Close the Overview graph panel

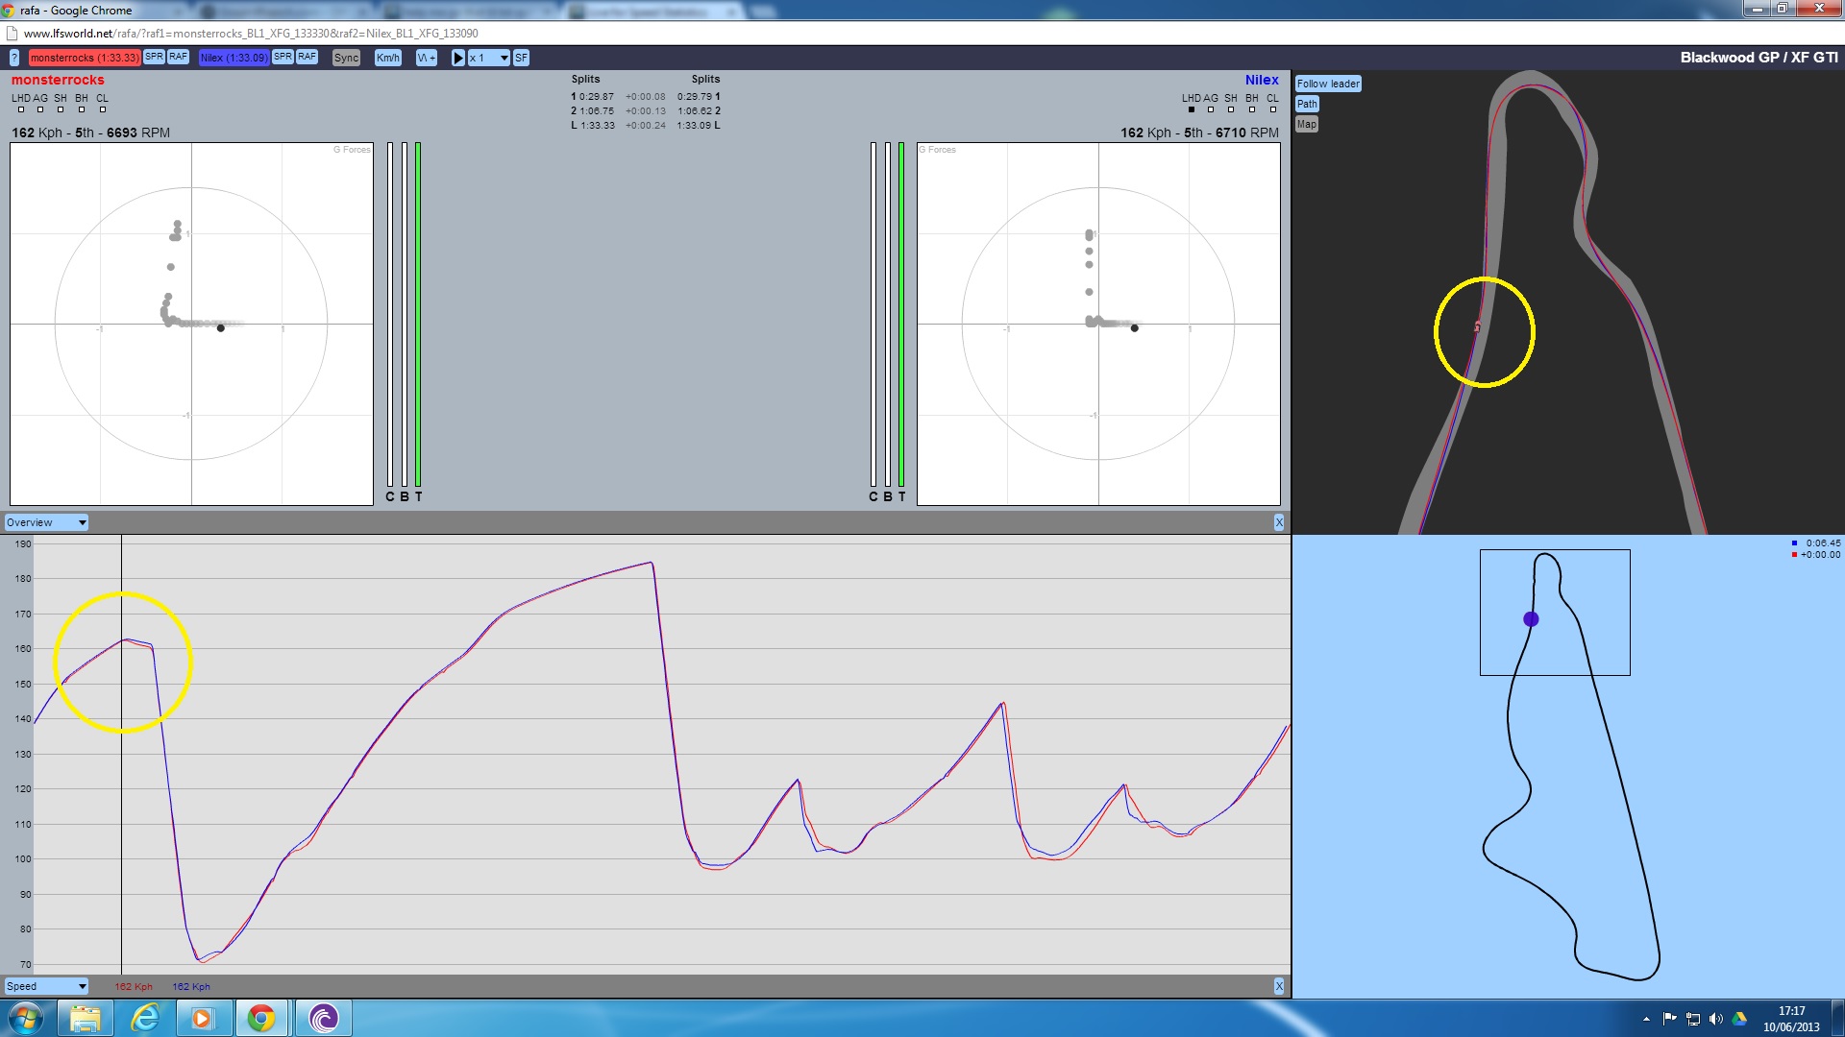tap(1278, 522)
